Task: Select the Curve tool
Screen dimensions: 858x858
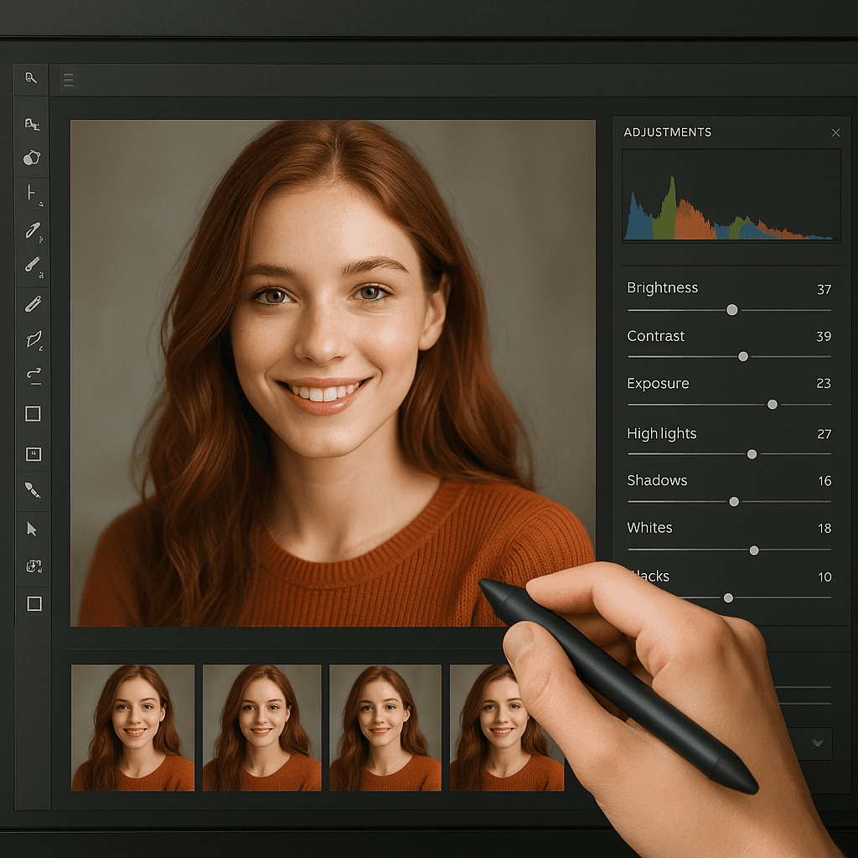Action: pyautogui.click(x=32, y=375)
